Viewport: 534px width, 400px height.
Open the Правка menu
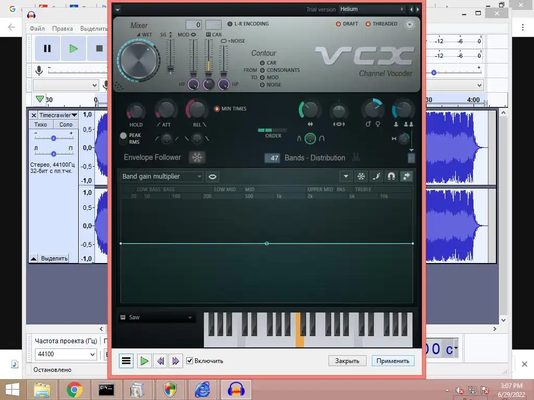coord(63,29)
